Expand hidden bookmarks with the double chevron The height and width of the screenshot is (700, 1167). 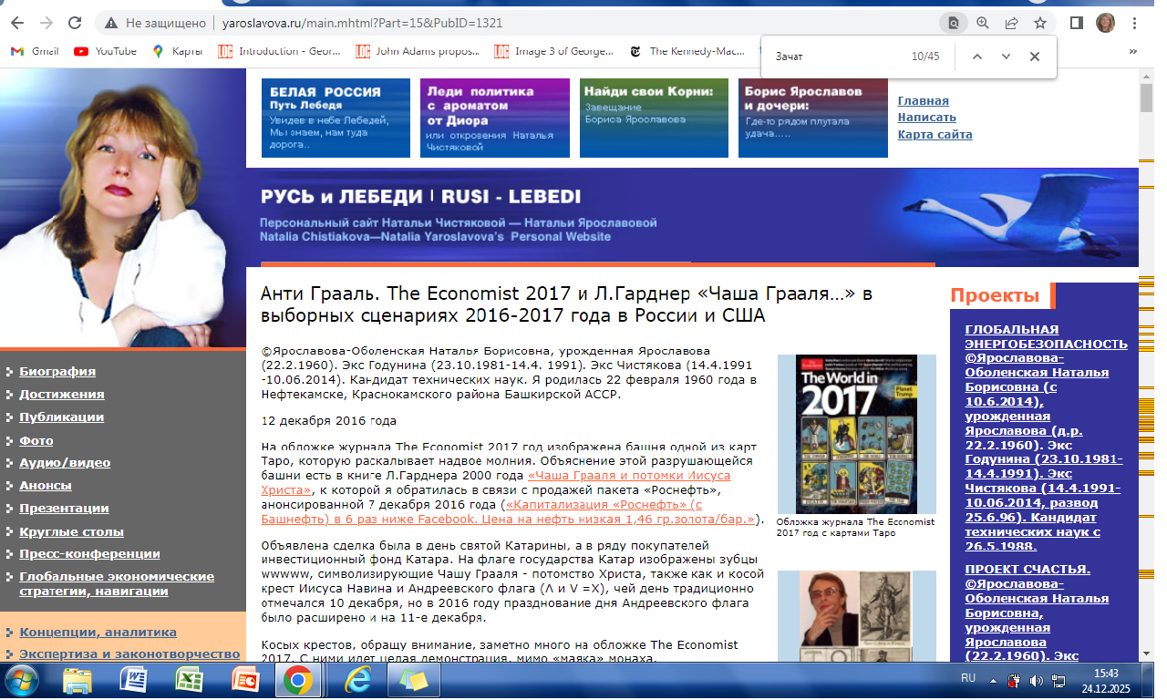[x=1135, y=51]
